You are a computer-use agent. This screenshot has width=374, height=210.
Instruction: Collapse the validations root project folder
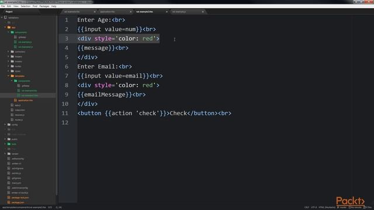[x=2, y=17]
